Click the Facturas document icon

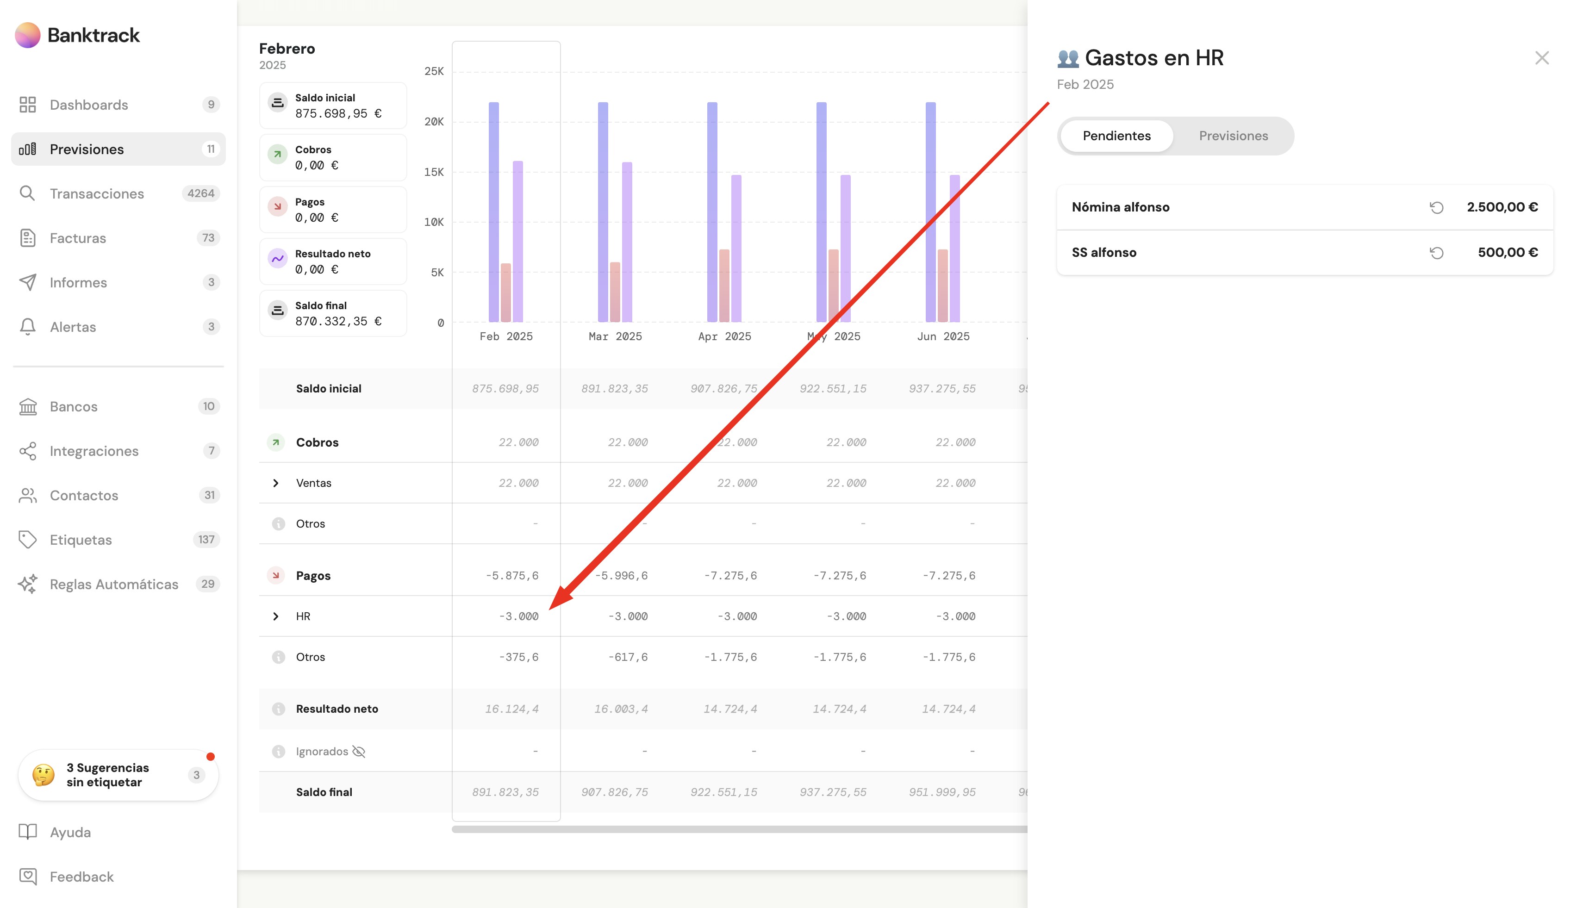pyautogui.click(x=27, y=238)
